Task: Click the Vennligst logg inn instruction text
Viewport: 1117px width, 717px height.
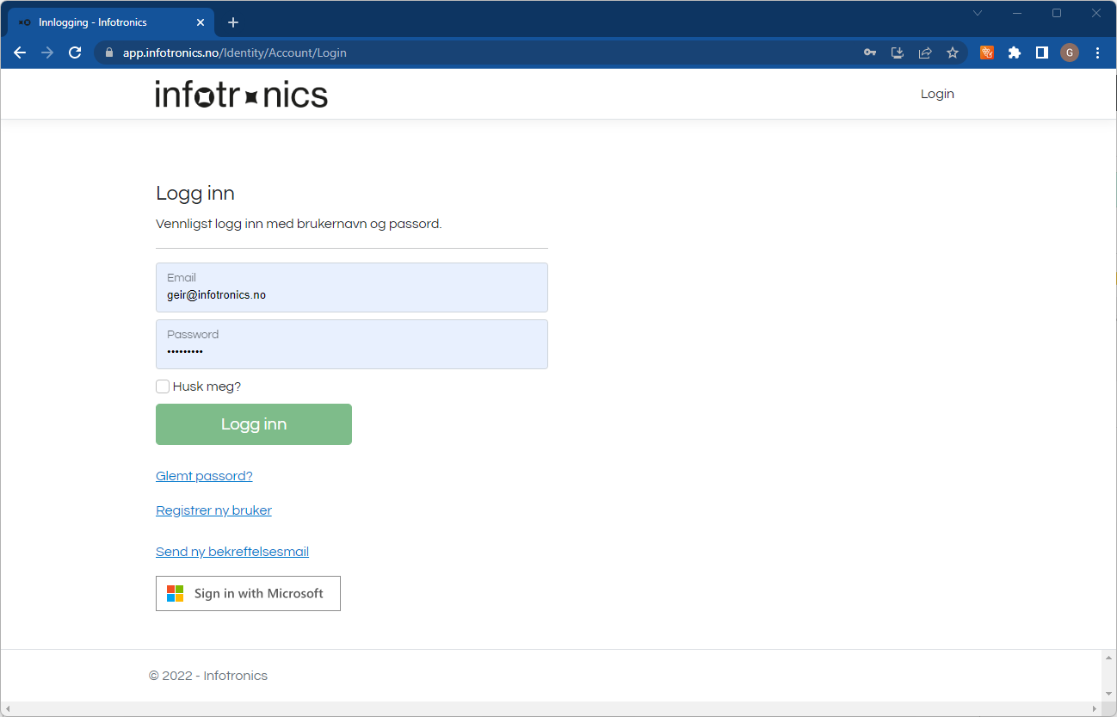Action: coord(299,224)
